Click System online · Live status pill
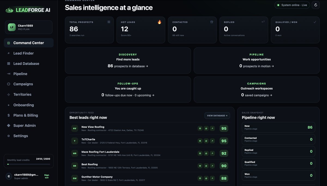 (292, 5)
